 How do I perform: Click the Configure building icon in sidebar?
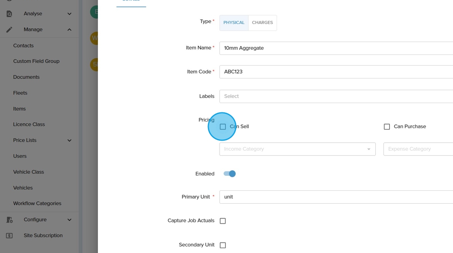click(9, 220)
